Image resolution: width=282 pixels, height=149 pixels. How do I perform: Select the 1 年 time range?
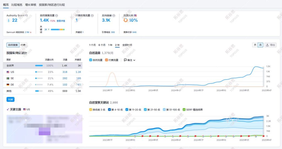click(110, 45)
